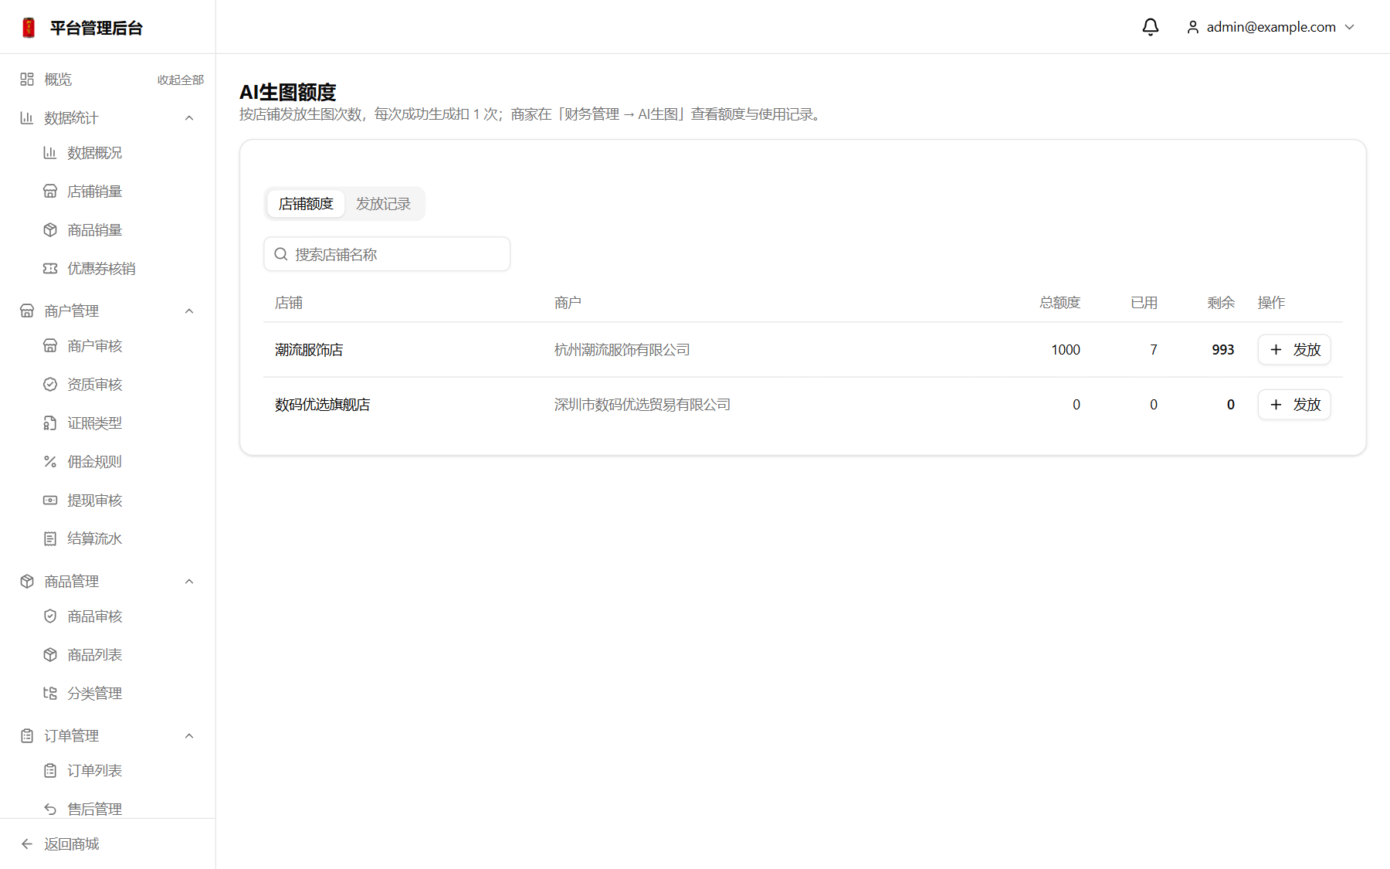Image resolution: width=1390 pixels, height=869 pixels.
Task: Collapse the 商户管理 section chevron
Action: [x=189, y=311]
